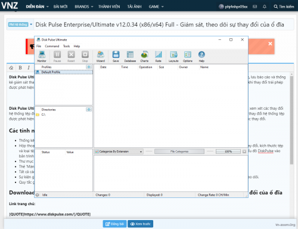Sort by the Size column header
Screen dimensions: 298x229
[162, 67]
